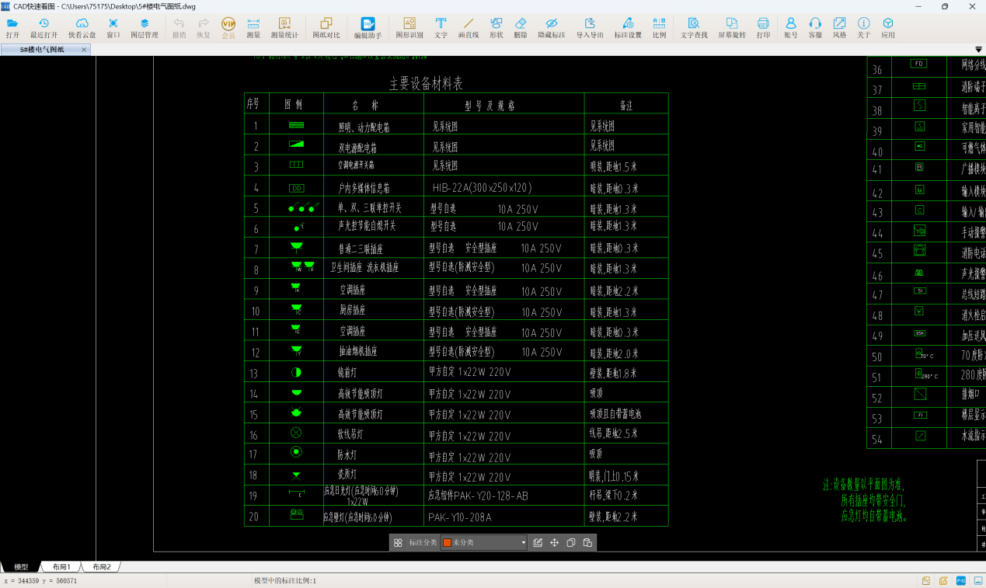Click the 户内多媒体信息箱 table cell
This screenshot has height=588, width=986.
(364, 187)
